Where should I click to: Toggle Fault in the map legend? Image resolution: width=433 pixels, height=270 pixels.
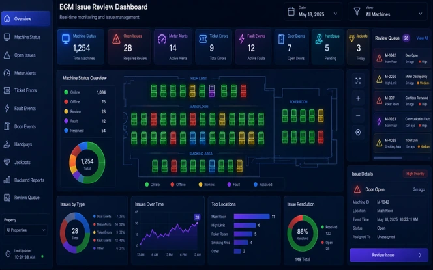pyautogui.click(x=233, y=185)
